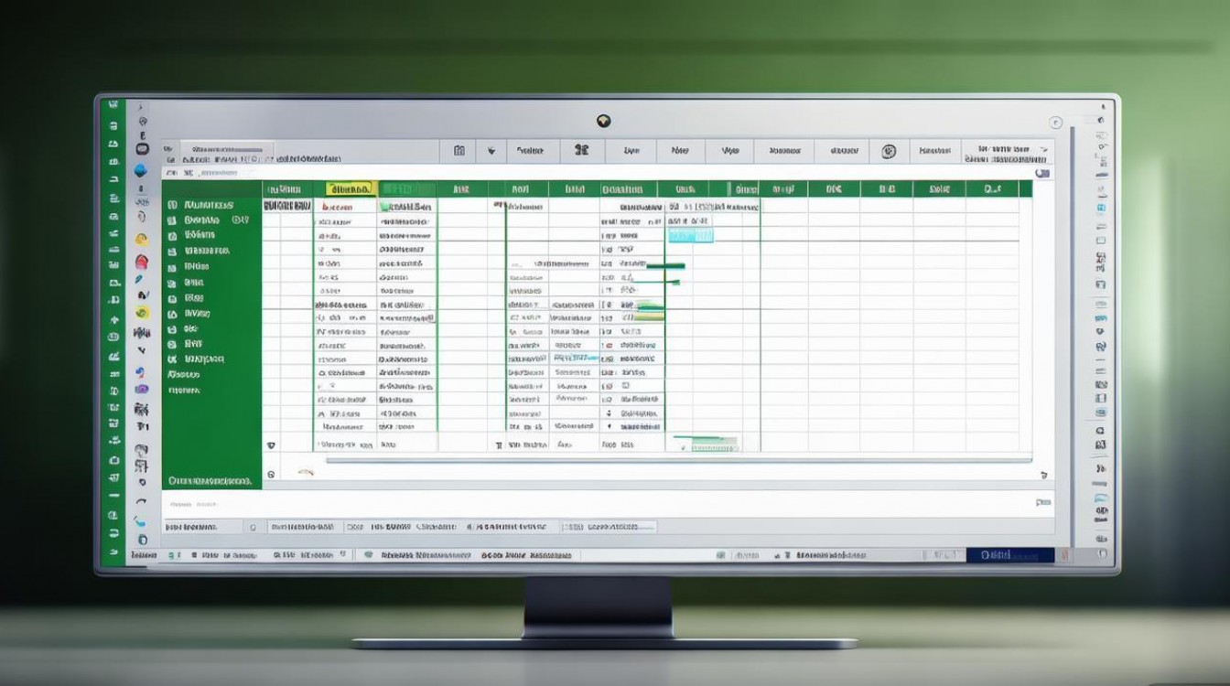This screenshot has width=1230, height=686.
Task: Click the first item in green side panel
Action: pos(209,205)
